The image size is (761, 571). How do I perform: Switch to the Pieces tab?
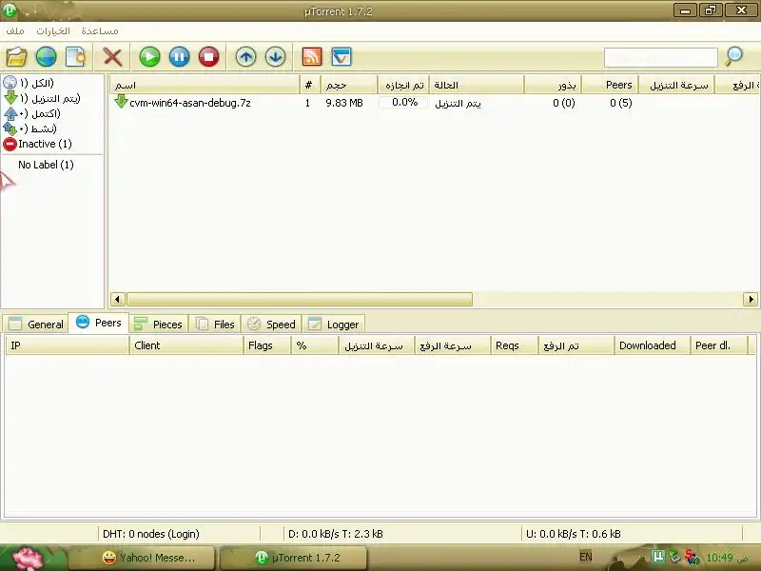158,324
